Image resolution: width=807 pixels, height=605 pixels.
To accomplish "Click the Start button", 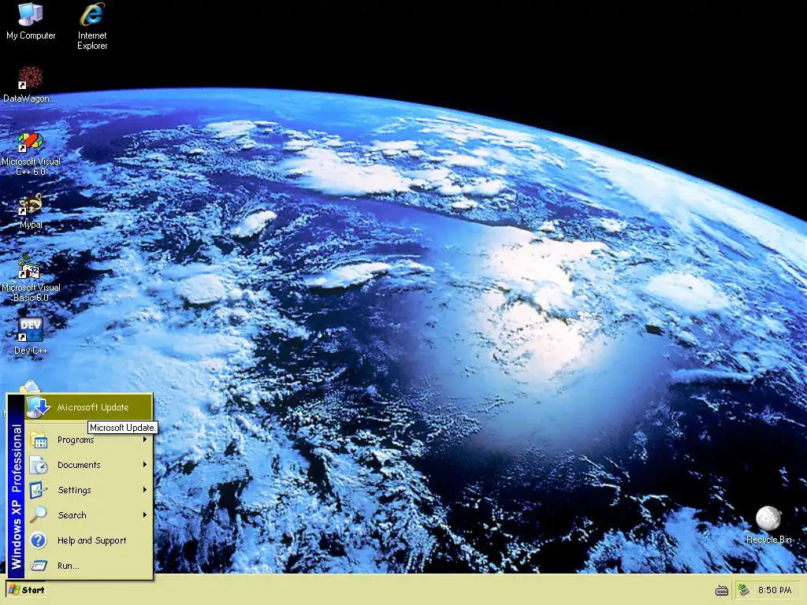I will click(x=26, y=590).
